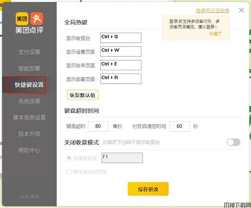Click the 保存更改 button
The height and width of the screenshot is (208, 251).
[x=148, y=189]
